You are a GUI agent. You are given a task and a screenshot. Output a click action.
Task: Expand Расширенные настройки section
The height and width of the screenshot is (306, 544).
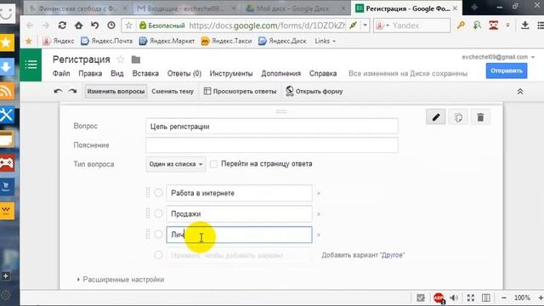pyautogui.click(x=121, y=280)
